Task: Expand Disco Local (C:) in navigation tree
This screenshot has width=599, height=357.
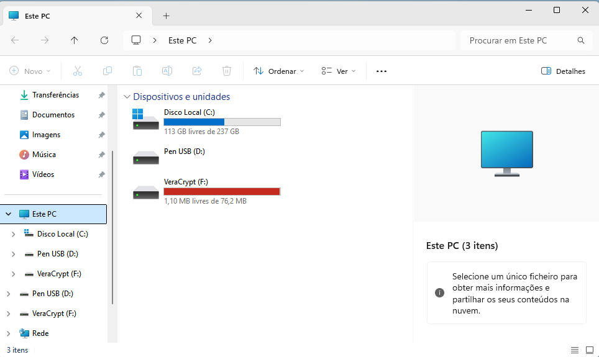Action: (14, 234)
